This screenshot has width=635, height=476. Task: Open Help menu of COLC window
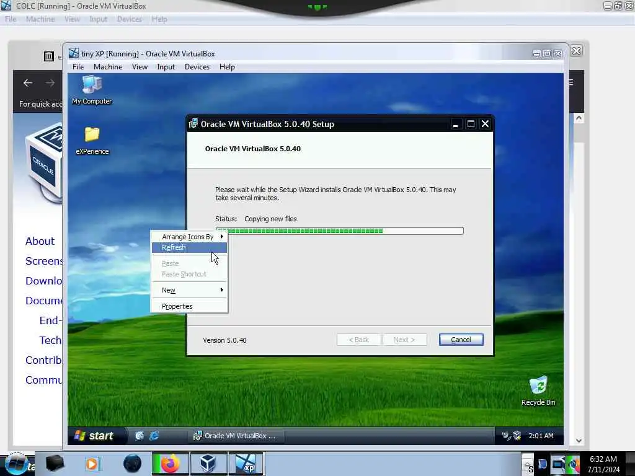pos(159,19)
